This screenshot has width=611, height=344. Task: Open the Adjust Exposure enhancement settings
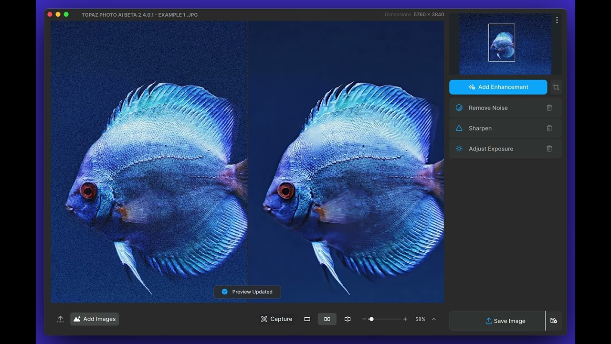click(x=505, y=149)
